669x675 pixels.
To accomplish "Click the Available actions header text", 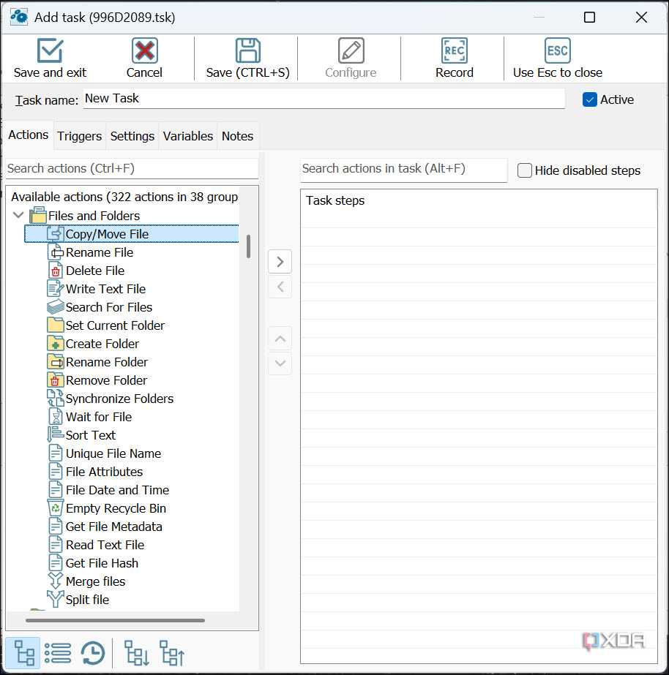I will [124, 197].
